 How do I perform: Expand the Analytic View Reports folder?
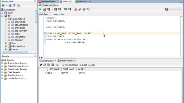(2, 63)
